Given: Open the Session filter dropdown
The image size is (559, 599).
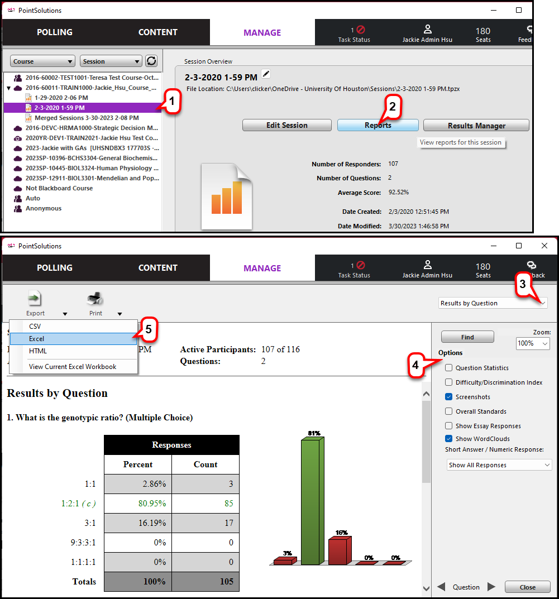Looking at the screenshot, I should [111, 61].
